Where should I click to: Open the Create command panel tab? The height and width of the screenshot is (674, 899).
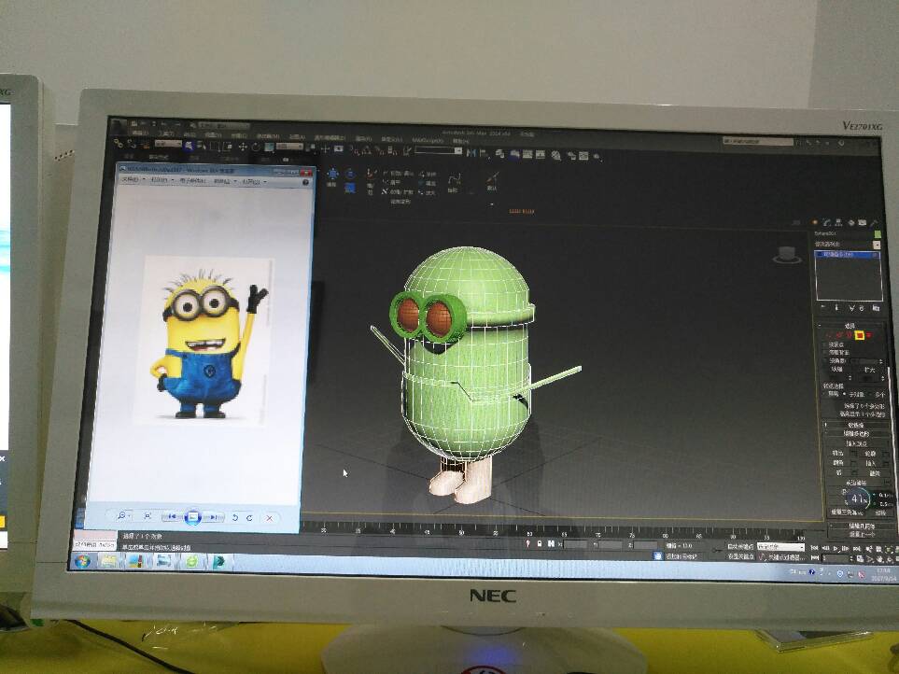pos(815,222)
